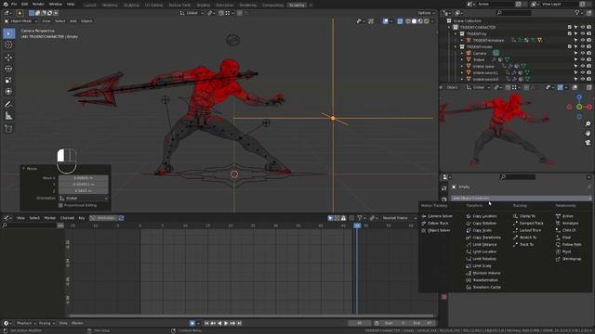The image size is (595, 334).
Task: Open the viewport Add menu
Action: click(x=73, y=21)
